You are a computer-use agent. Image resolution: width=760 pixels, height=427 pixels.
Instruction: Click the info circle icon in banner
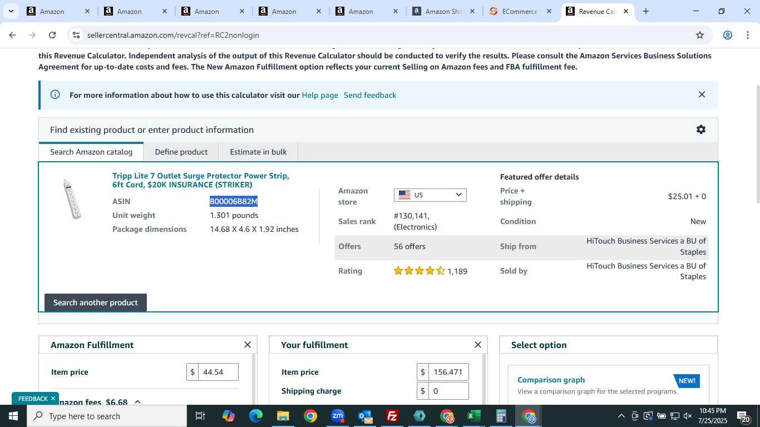55,95
